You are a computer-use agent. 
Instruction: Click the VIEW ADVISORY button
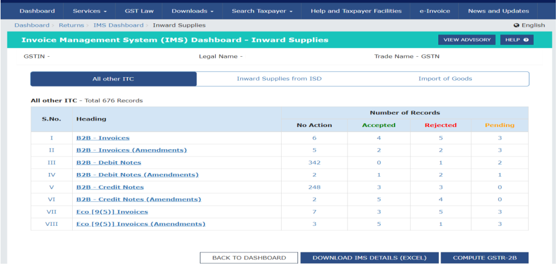point(466,40)
